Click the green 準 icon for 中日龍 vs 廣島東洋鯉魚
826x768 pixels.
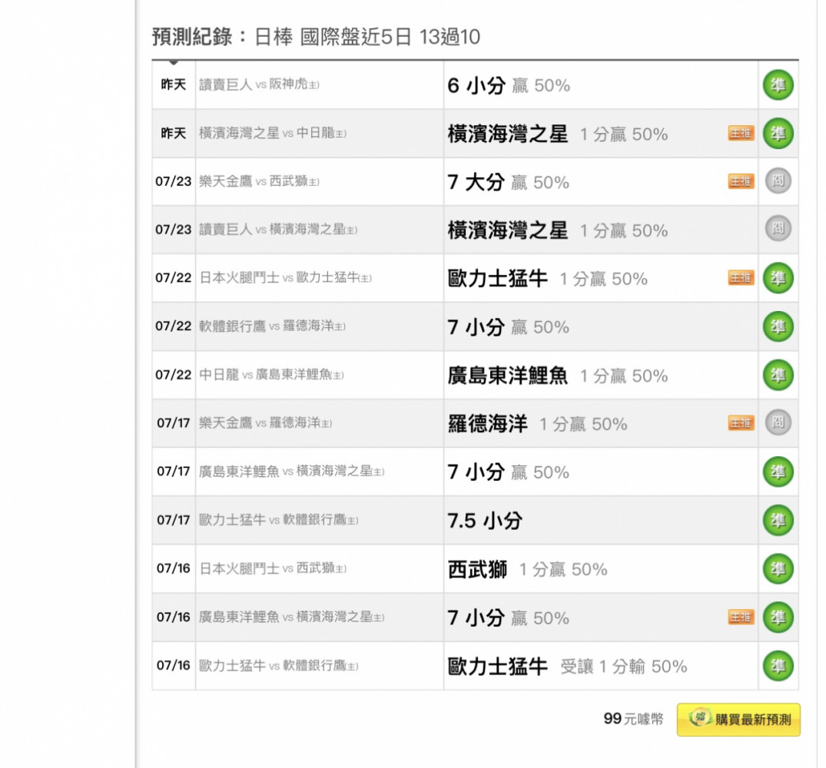(x=778, y=375)
